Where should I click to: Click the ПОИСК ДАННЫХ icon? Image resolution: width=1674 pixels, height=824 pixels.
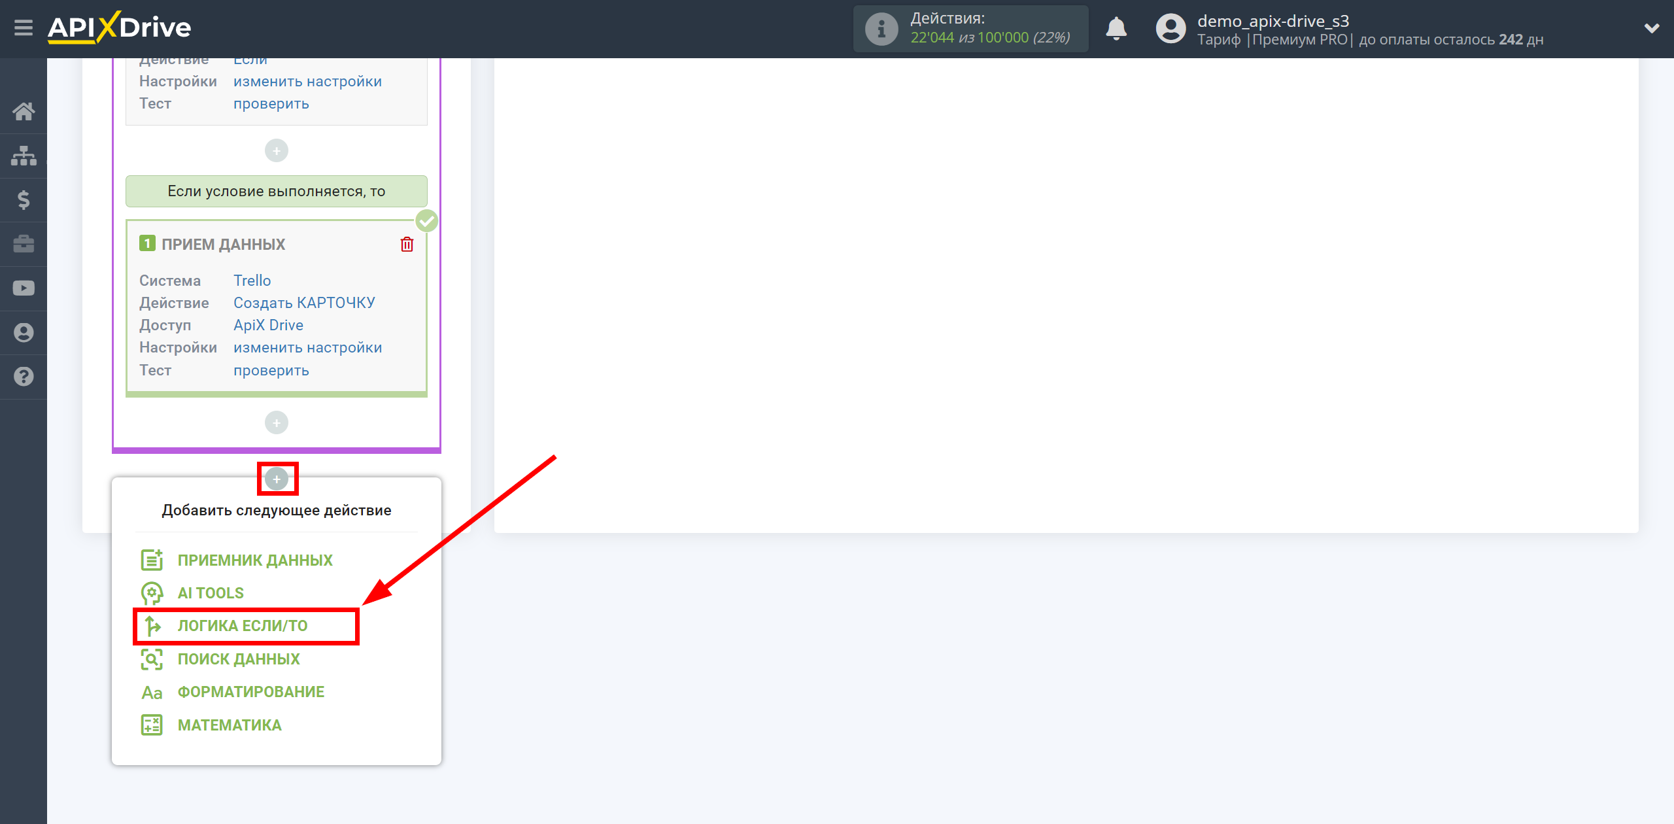coord(152,659)
